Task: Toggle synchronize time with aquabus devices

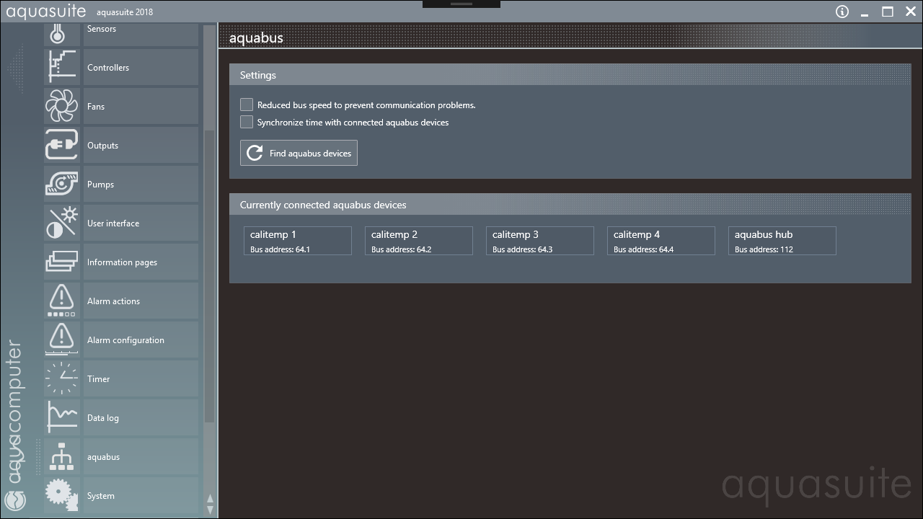Action: [x=247, y=122]
